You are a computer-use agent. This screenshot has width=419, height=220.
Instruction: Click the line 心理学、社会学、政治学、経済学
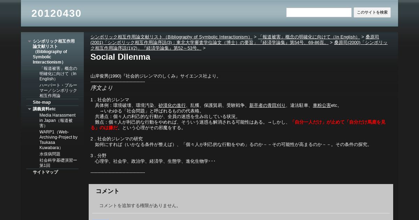click(155, 161)
